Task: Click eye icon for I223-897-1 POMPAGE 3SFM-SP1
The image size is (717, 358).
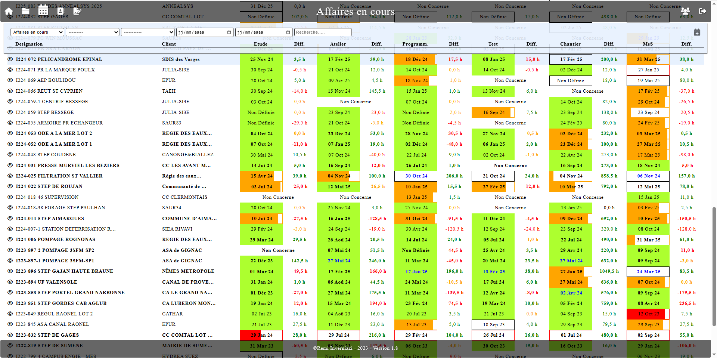Action: 10,260
